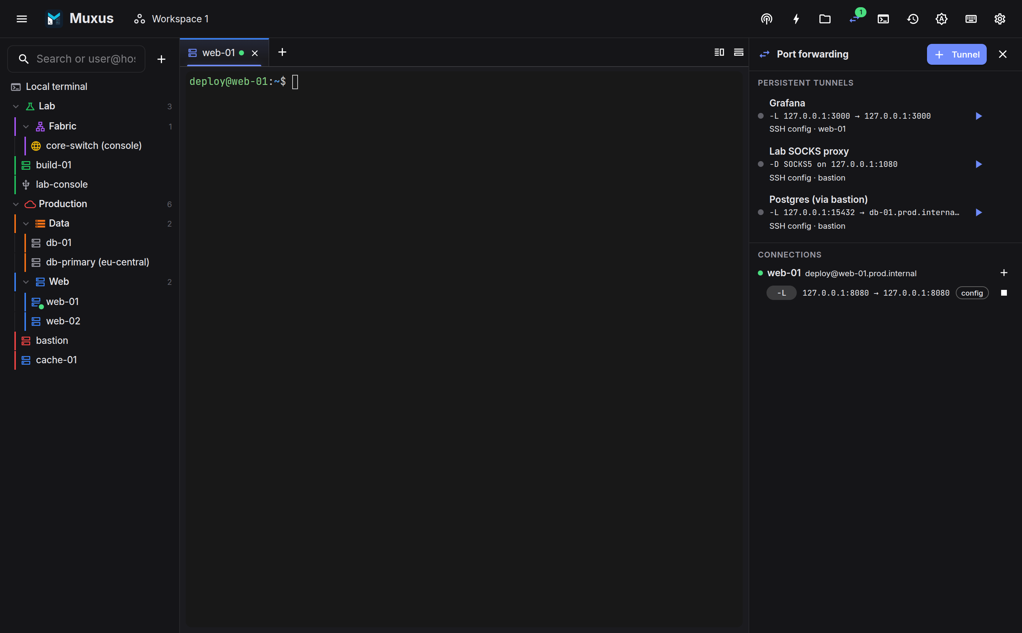
Task: Open the file browser folder icon
Action: coord(825,19)
